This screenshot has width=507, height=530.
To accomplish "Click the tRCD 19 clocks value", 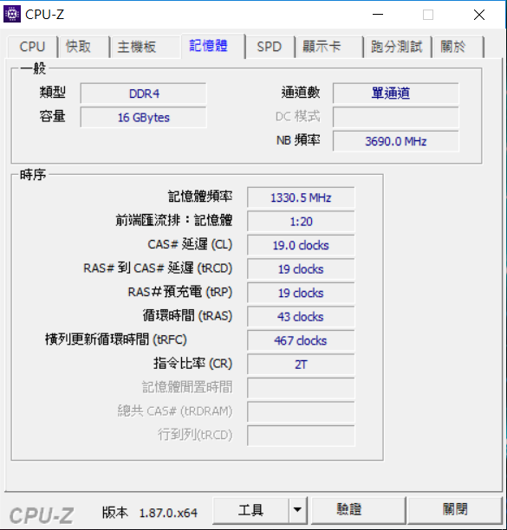I will point(301,269).
